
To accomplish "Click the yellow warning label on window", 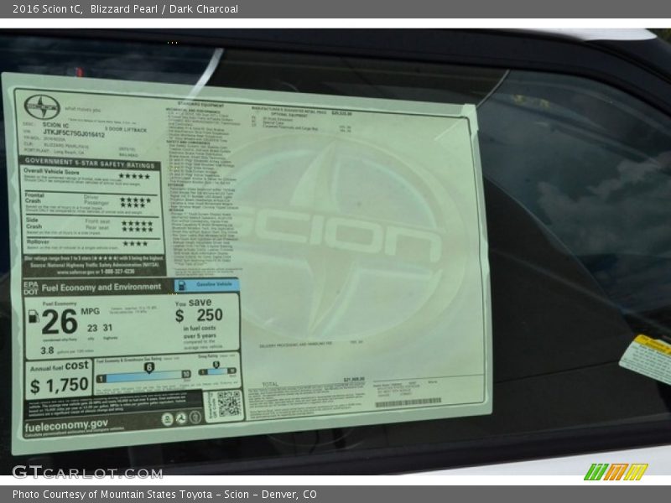I will point(646,360).
